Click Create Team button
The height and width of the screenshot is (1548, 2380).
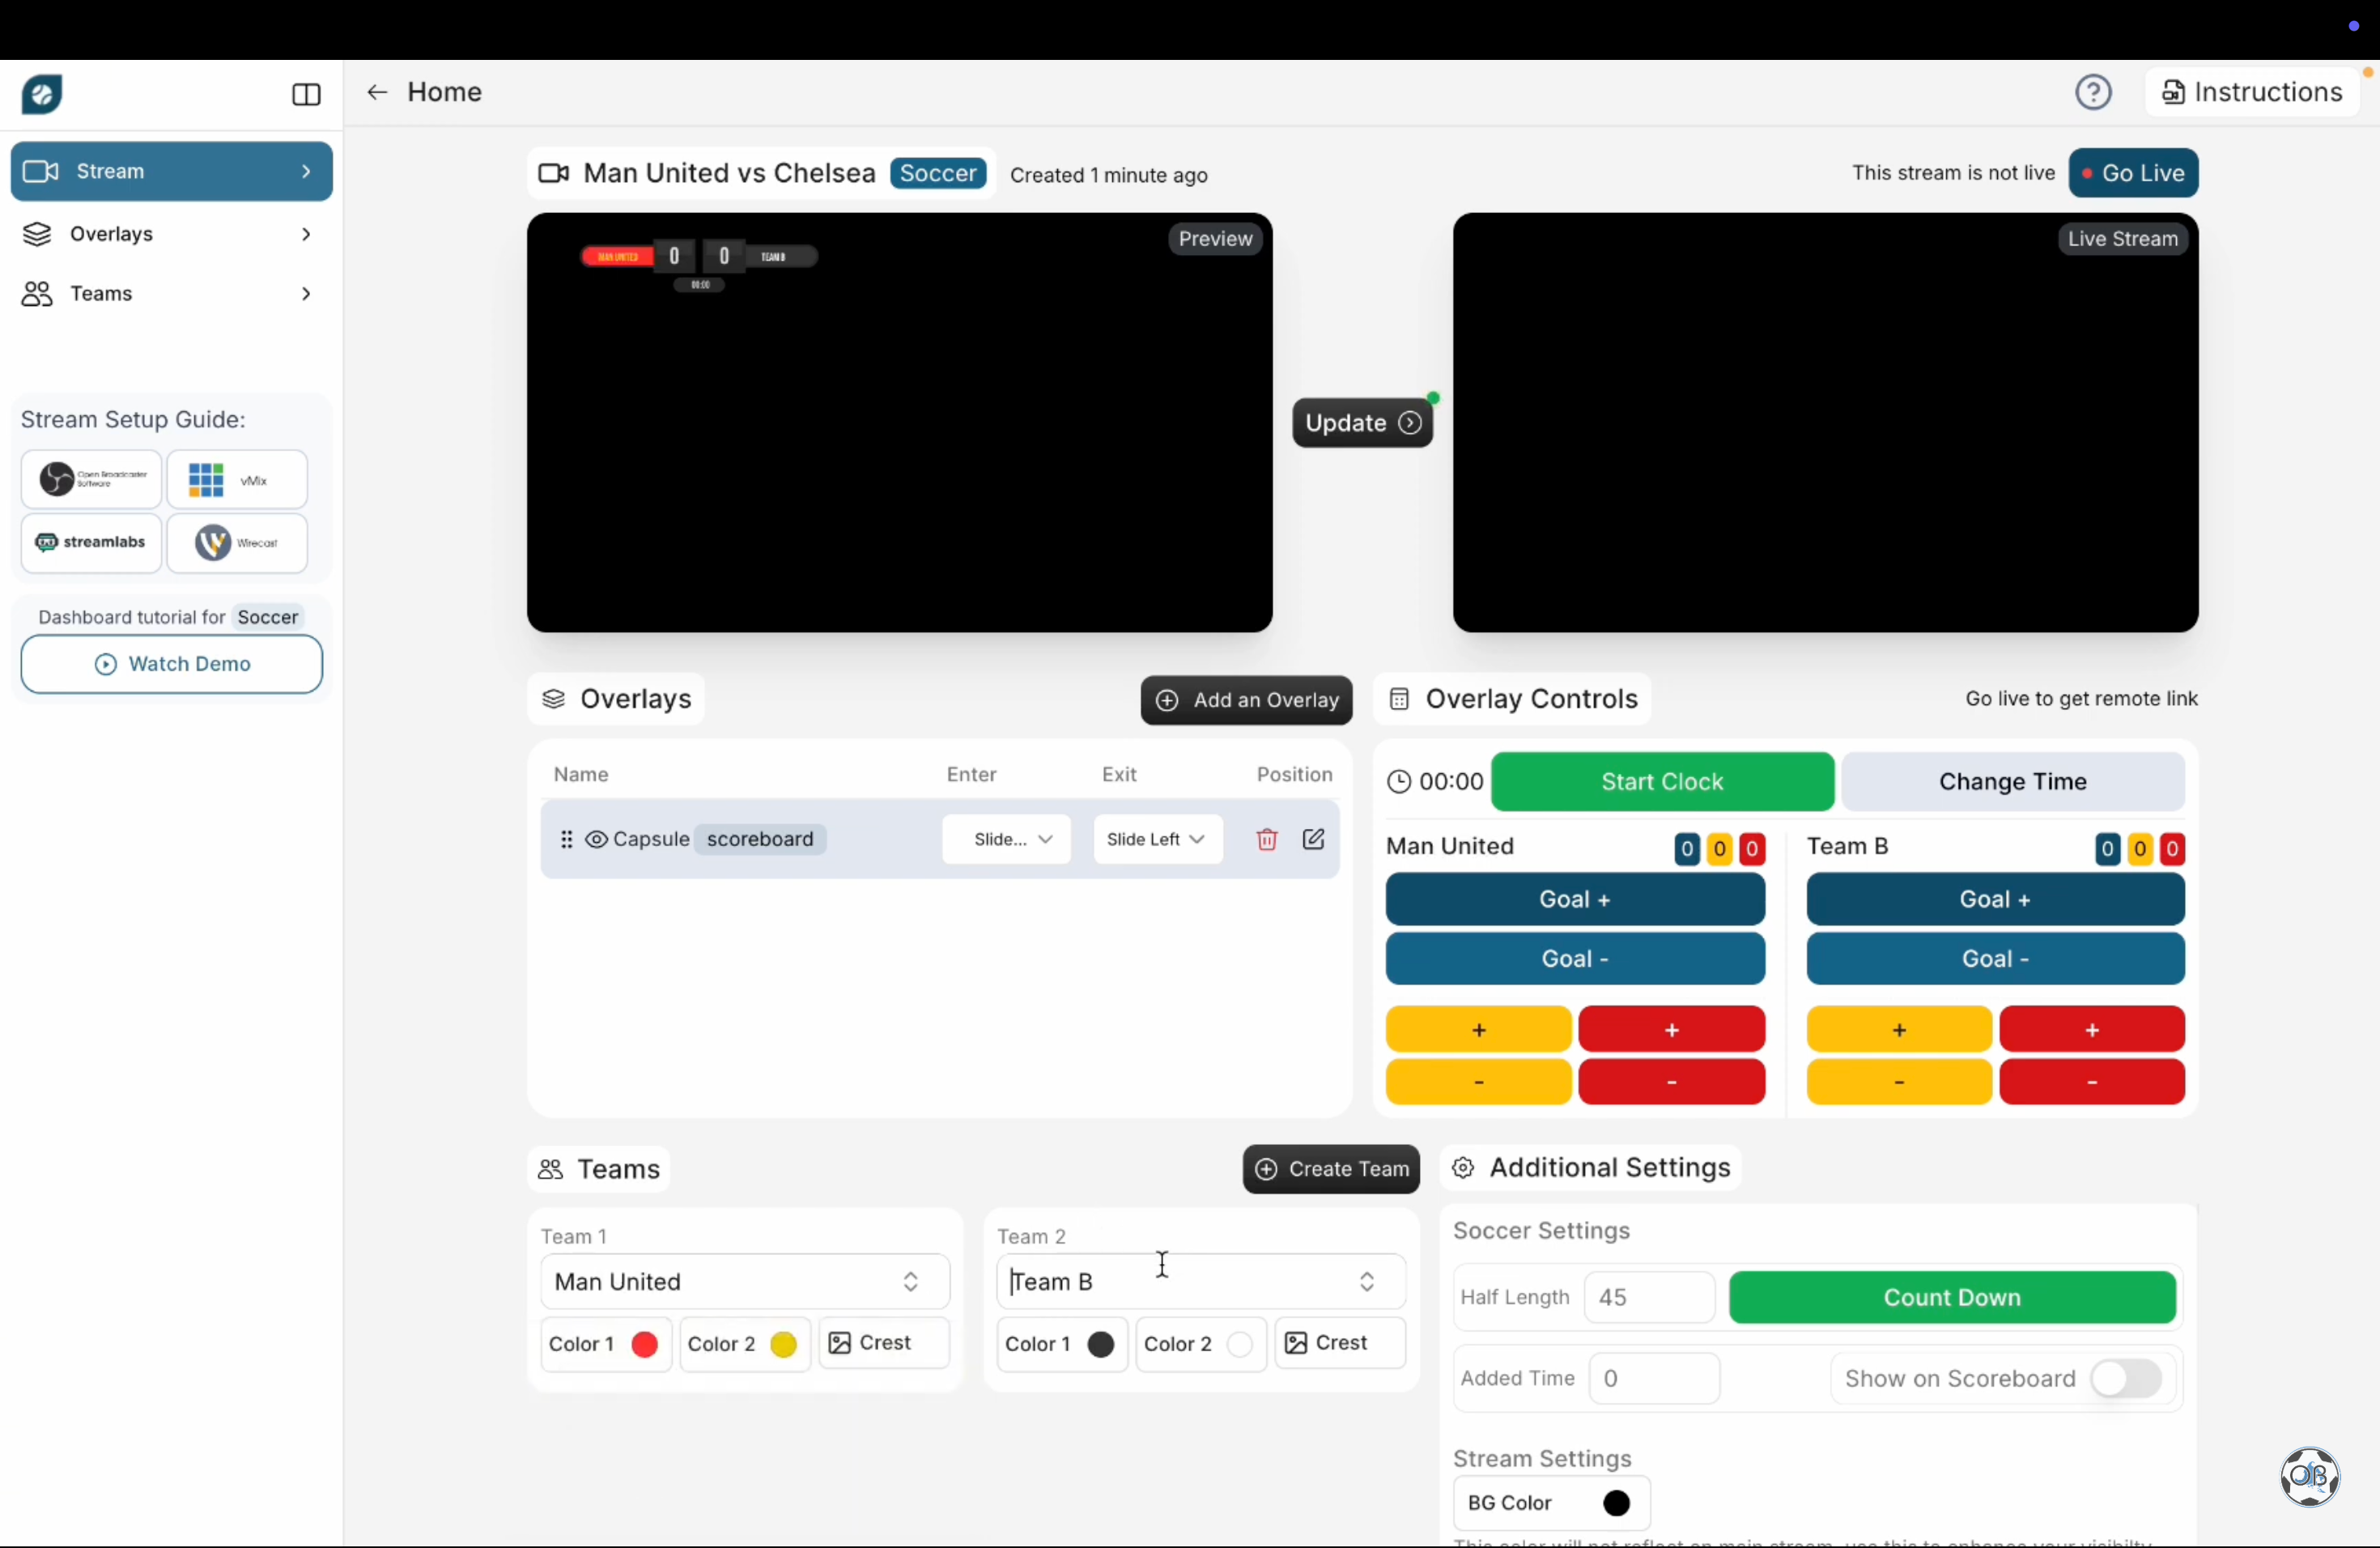click(1331, 1170)
